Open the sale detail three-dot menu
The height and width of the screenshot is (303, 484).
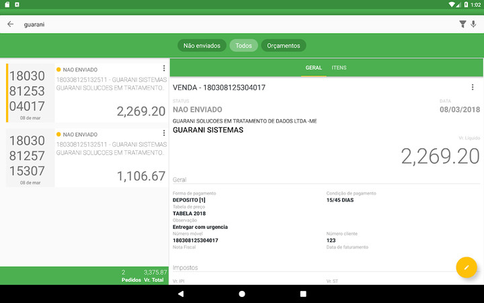tap(473, 88)
